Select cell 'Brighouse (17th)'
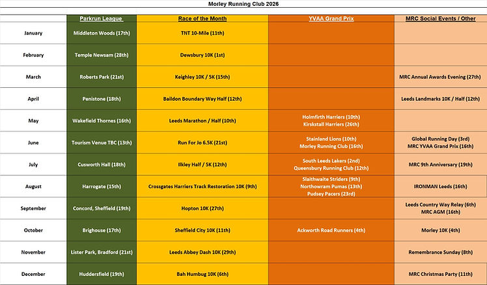The image size is (487, 285). (102, 230)
